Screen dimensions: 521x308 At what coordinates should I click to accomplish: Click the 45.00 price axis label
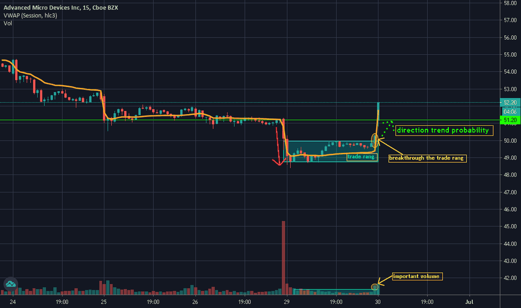tap(510, 226)
